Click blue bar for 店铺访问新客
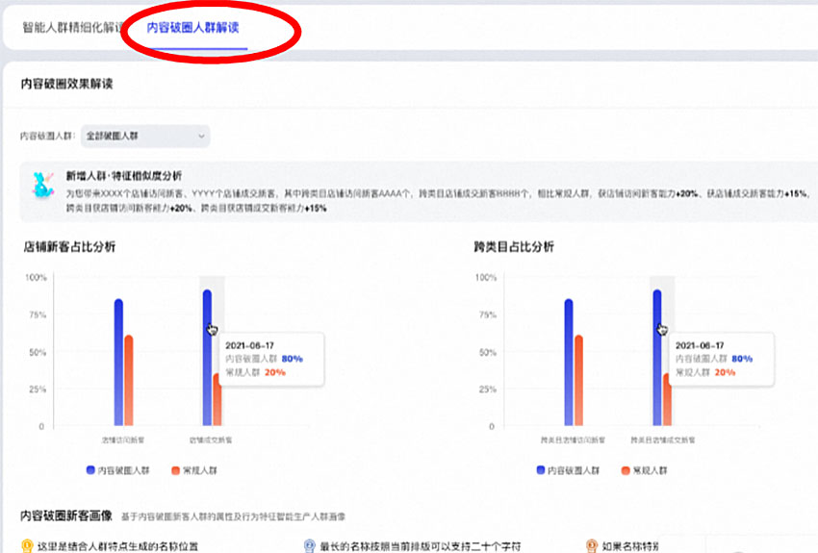Viewport: 818px width, 553px height. (118, 363)
